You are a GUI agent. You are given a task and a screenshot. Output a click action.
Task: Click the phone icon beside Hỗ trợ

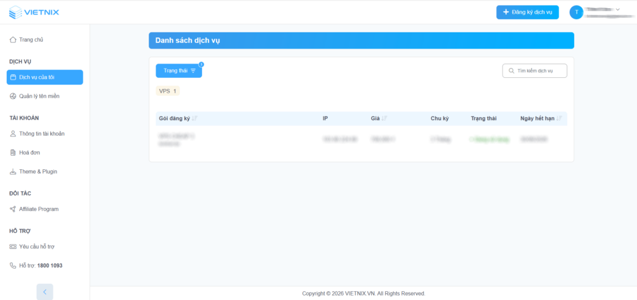pos(13,265)
